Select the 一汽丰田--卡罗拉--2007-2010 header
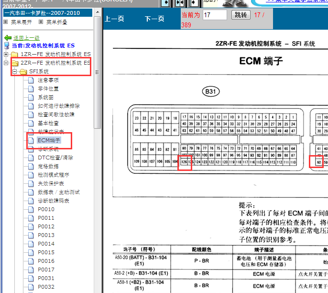 coord(48,13)
